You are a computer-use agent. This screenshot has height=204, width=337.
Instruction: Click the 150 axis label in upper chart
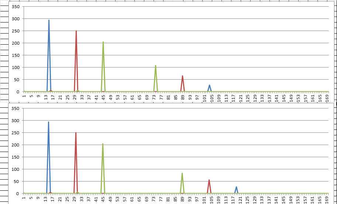[x=17, y=55]
